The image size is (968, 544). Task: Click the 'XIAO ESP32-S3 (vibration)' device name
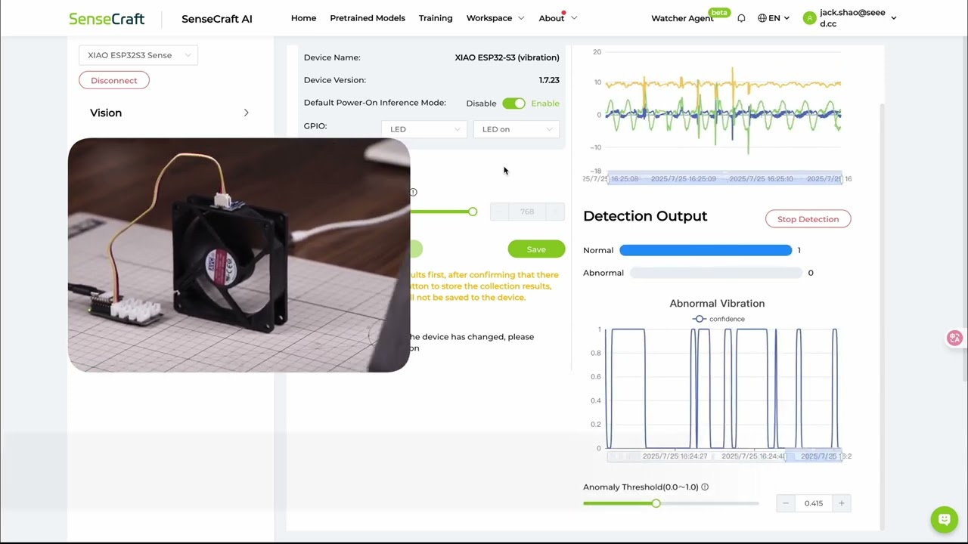(507, 57)
